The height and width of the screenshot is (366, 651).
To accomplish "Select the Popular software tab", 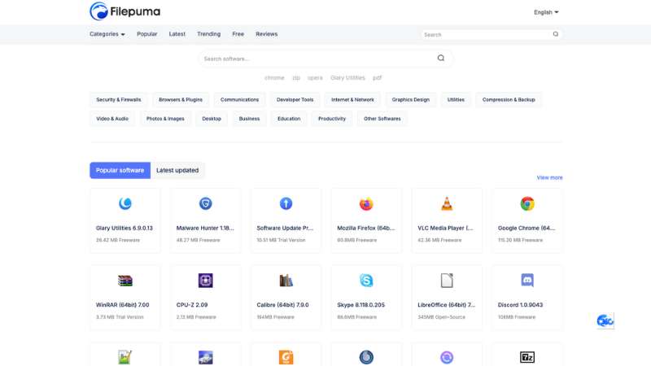I will (120, 170).
